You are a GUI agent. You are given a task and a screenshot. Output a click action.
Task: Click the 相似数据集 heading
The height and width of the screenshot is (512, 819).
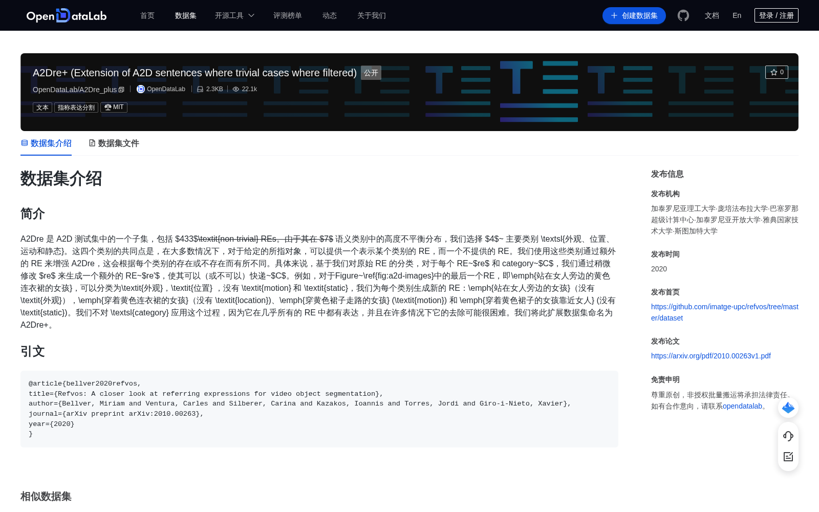[46, 496]
